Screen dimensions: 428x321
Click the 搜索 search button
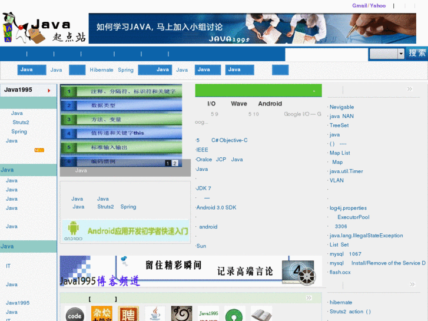[417, 53]
